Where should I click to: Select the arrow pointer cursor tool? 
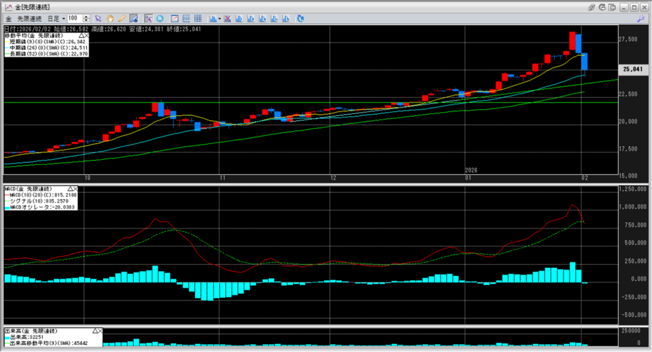tap(97, 18)
